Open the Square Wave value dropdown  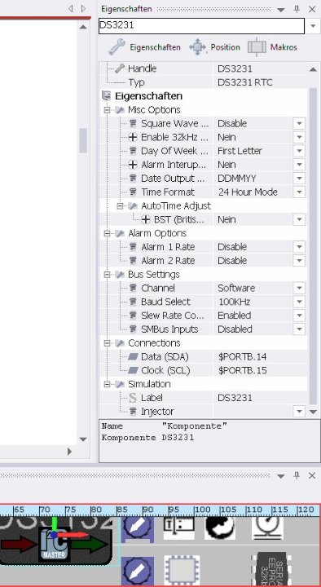click(x=299, y=124)
